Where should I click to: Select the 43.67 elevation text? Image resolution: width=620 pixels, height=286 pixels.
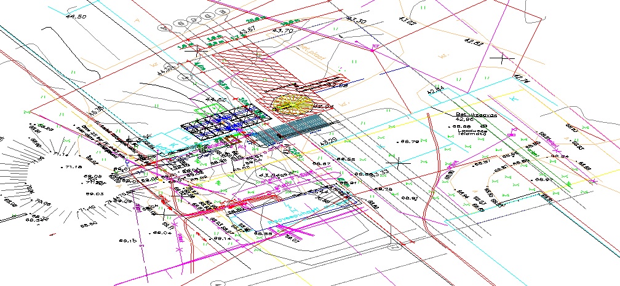[247, 31]
